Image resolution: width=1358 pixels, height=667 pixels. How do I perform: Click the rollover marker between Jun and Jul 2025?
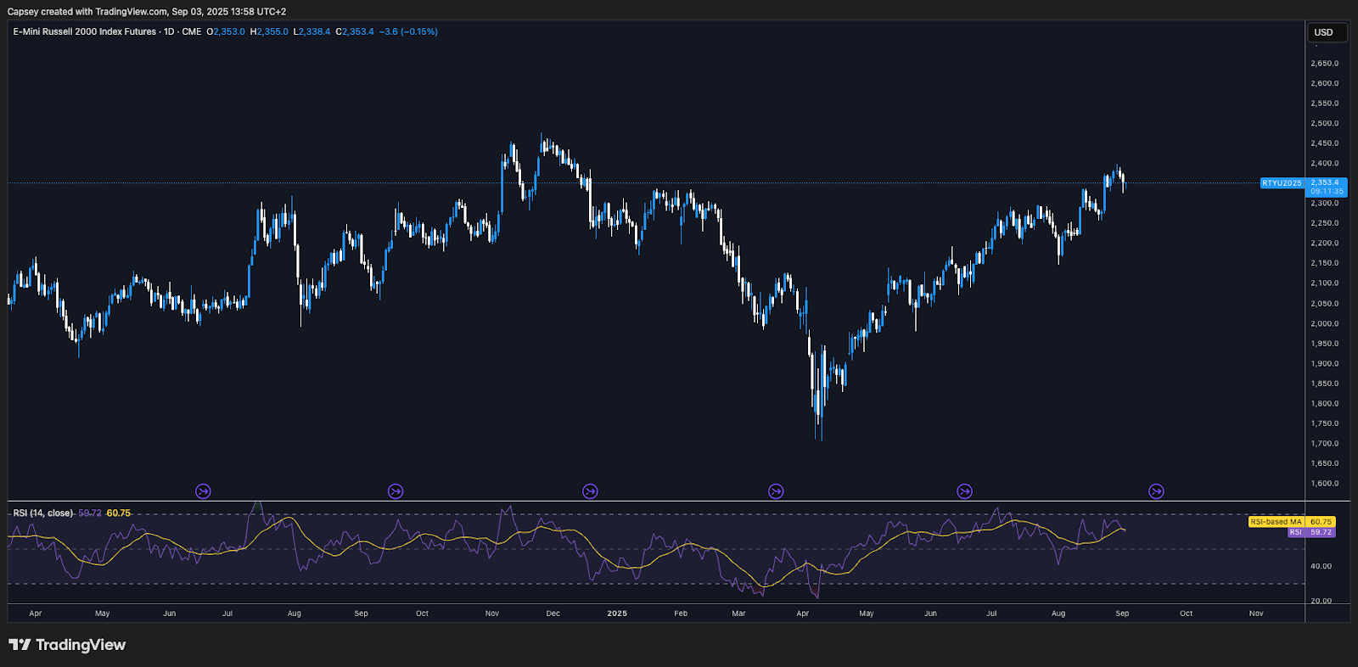964,491
